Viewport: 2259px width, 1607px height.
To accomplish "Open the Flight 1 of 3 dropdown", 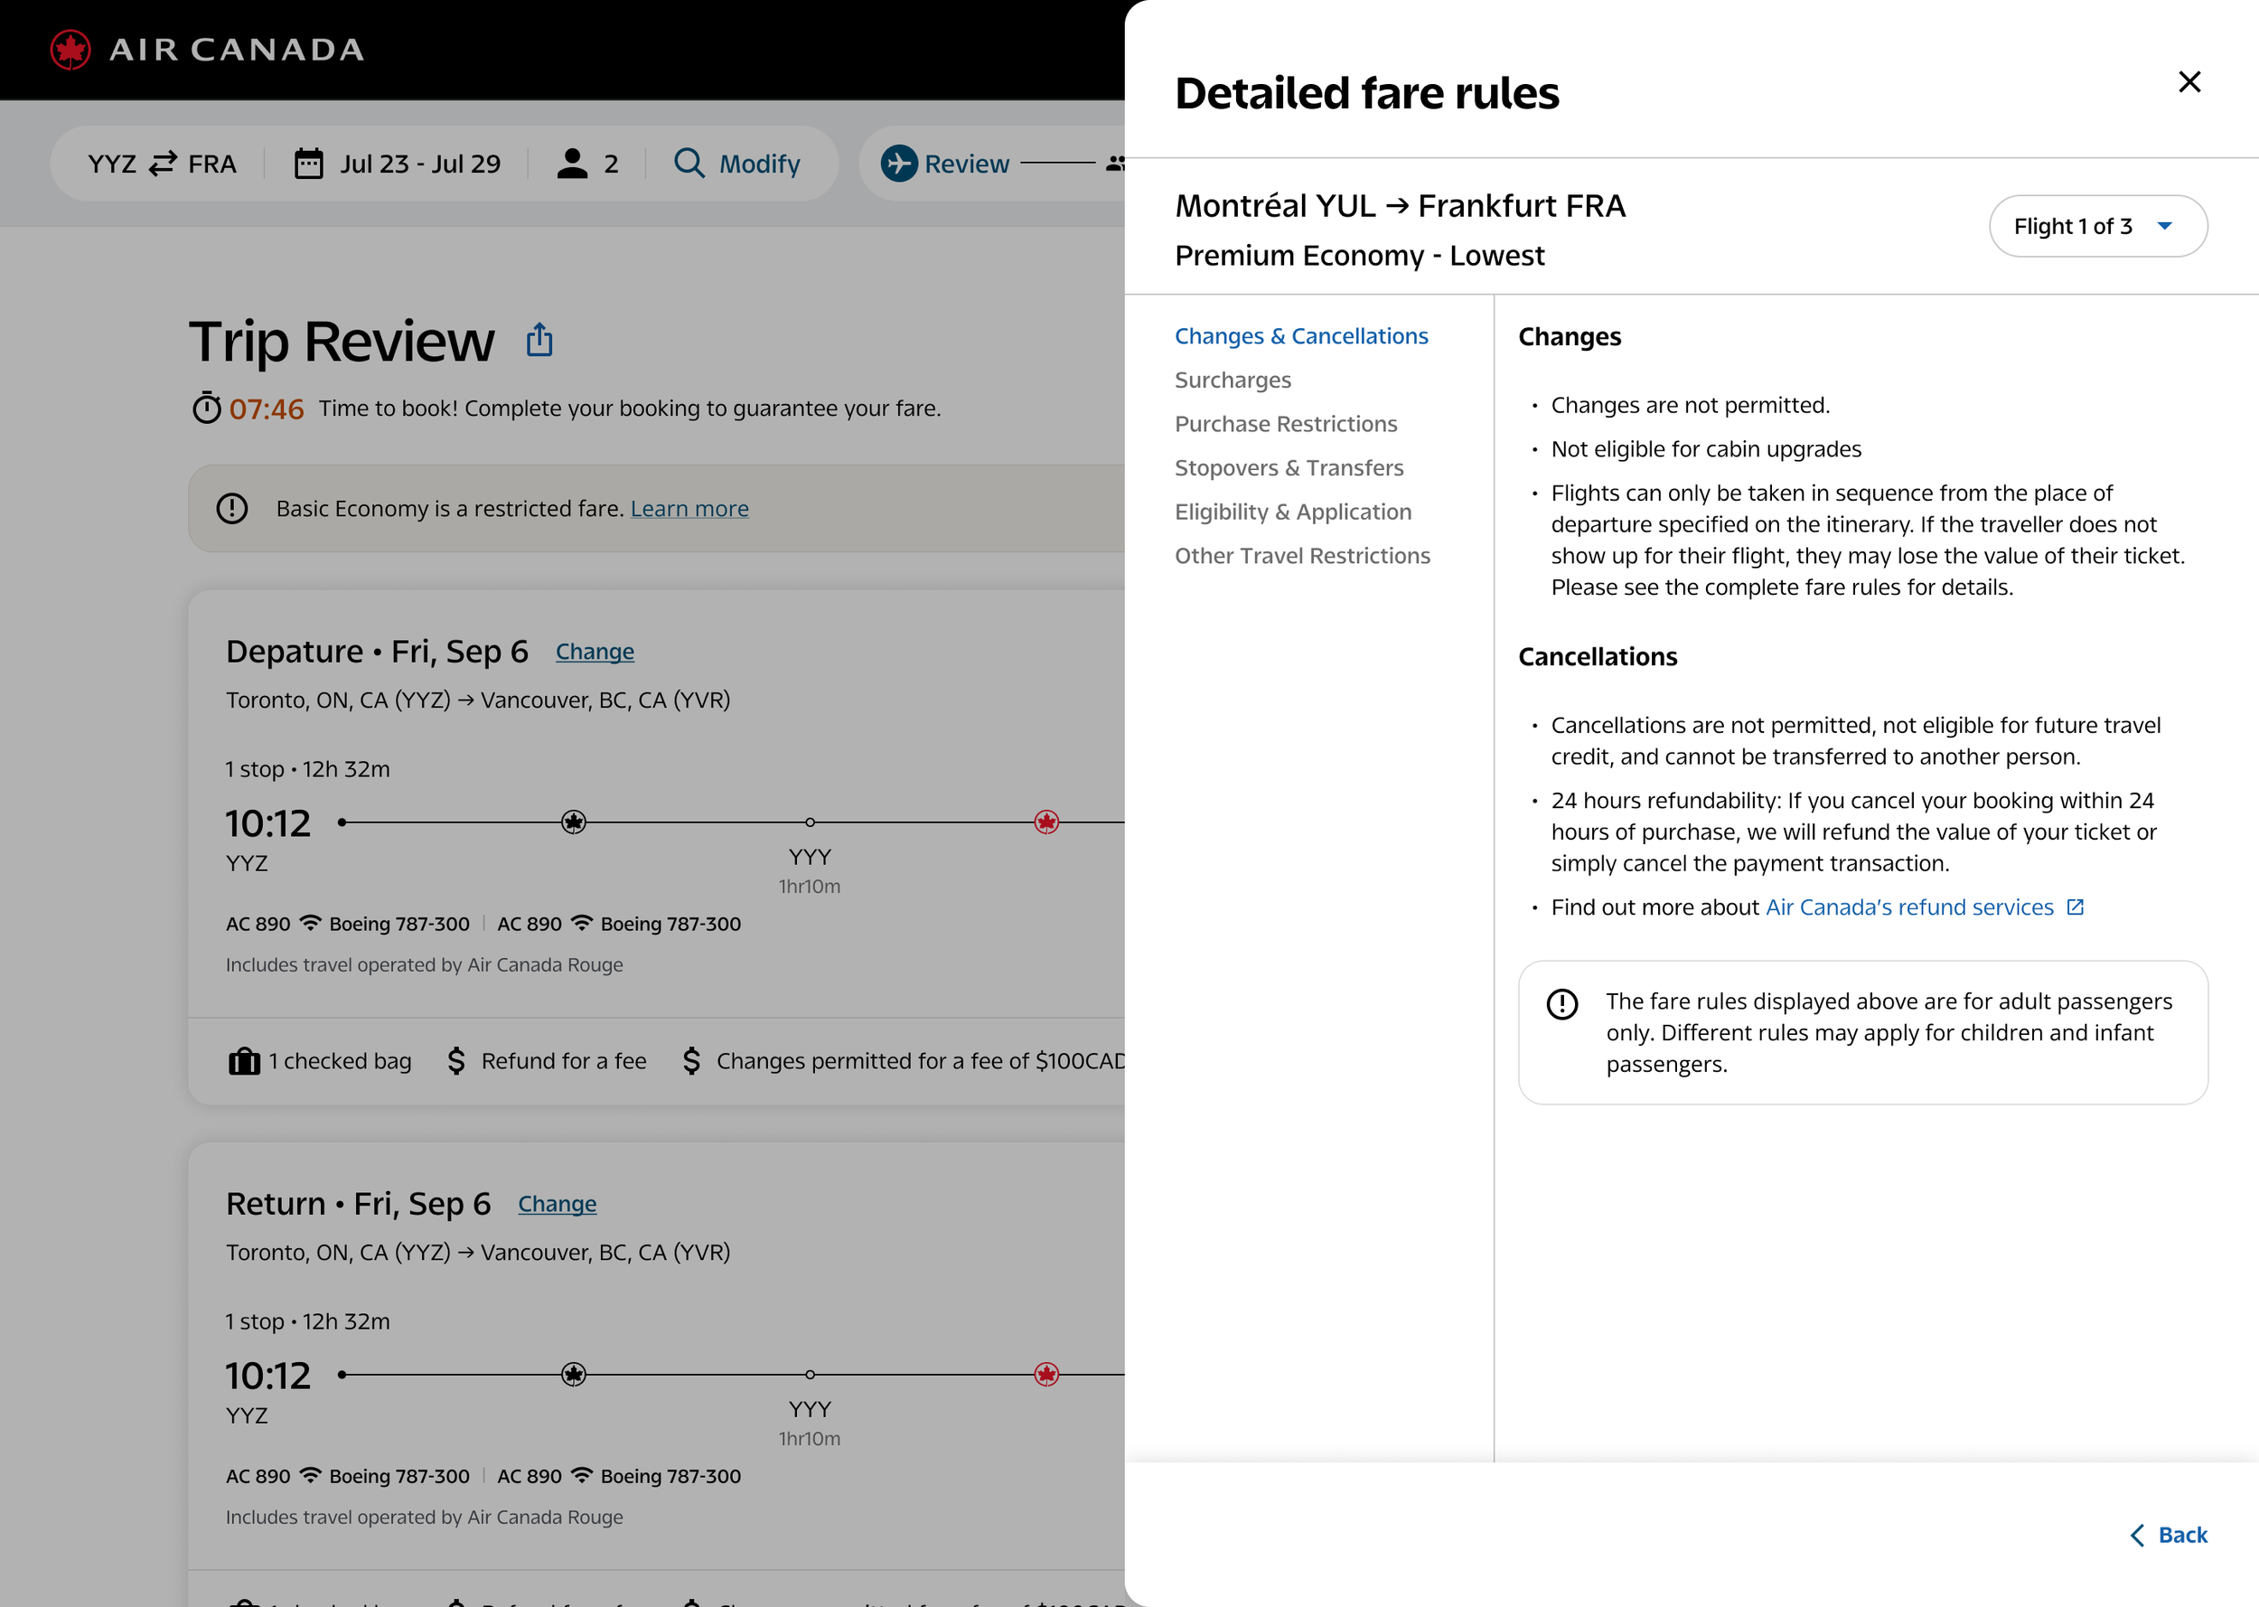I will pos(2096,227).
